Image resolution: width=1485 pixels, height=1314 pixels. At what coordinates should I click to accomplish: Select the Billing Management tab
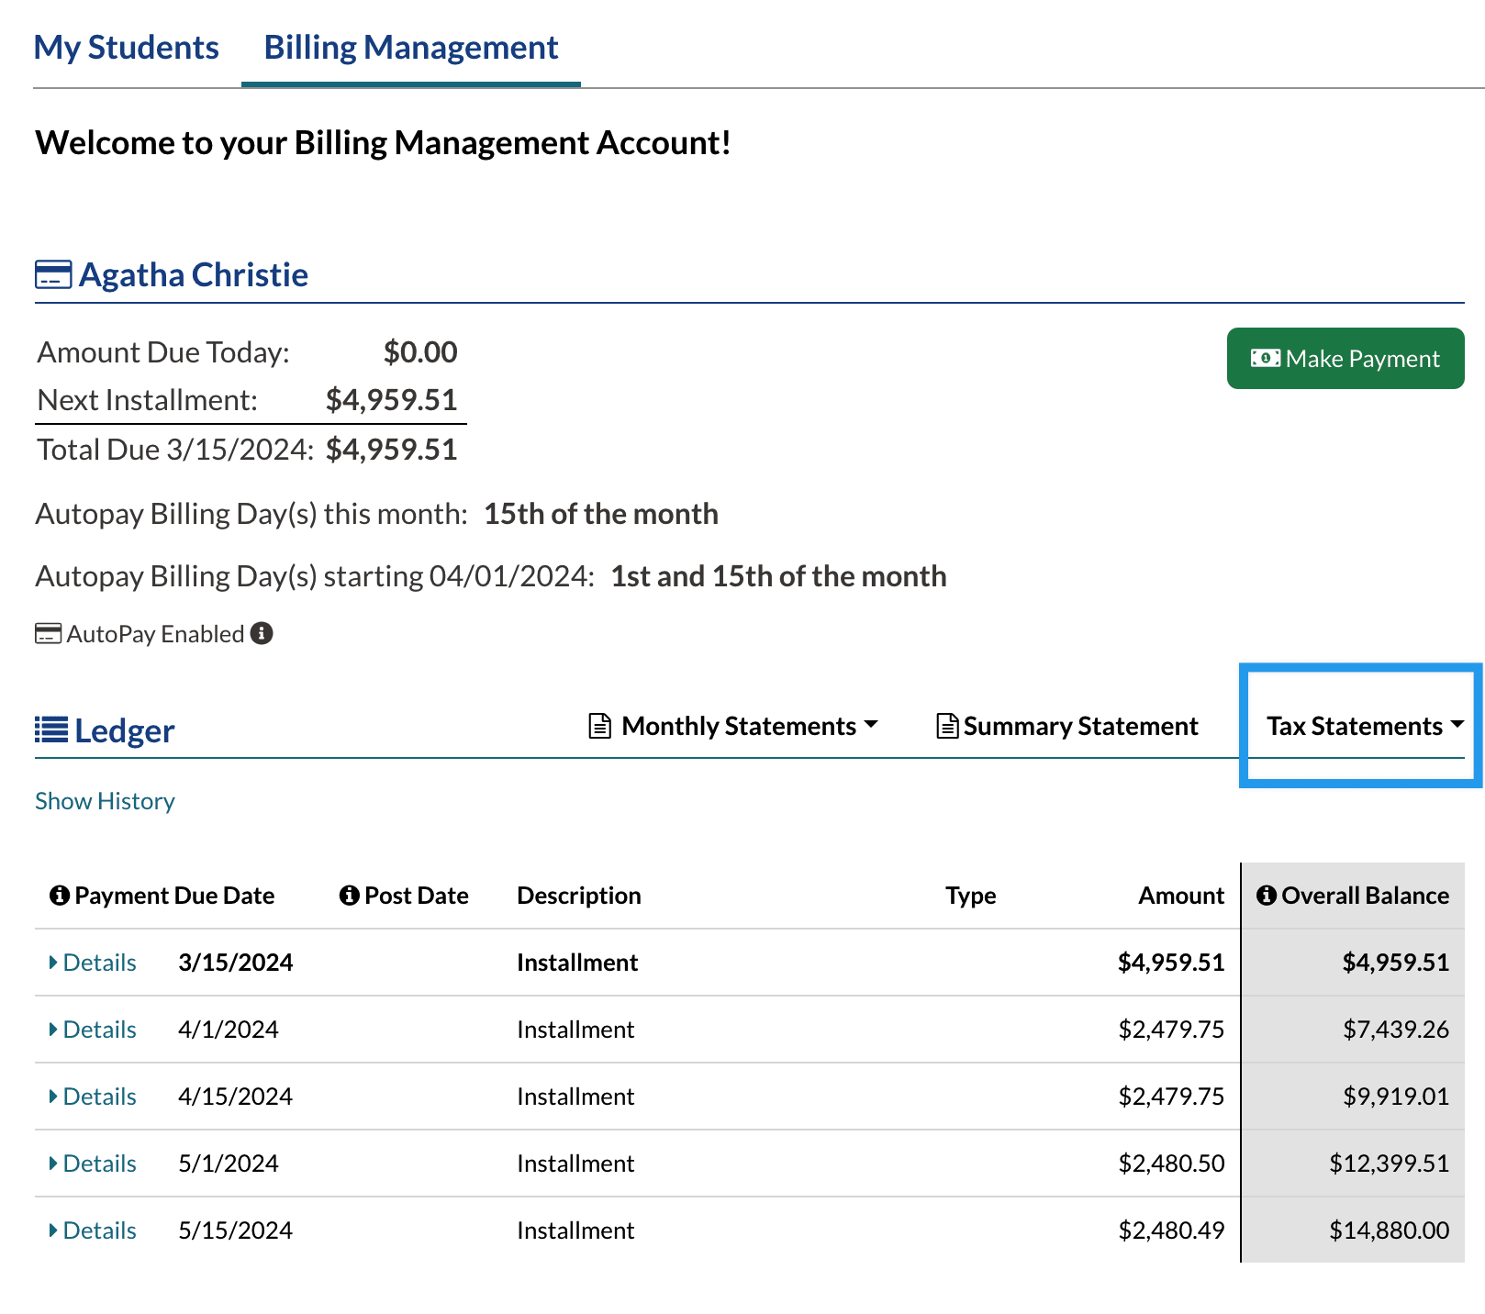click(410, 48)
